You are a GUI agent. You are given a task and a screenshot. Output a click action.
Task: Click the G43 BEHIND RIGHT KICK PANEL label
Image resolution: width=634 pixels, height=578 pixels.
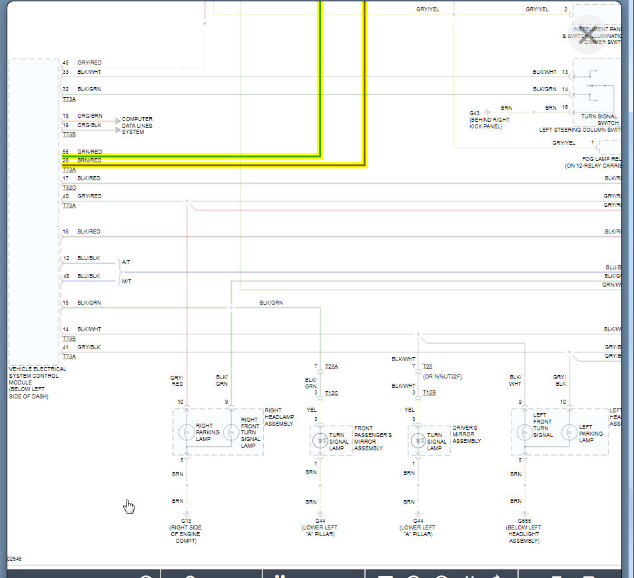(489, 120)
